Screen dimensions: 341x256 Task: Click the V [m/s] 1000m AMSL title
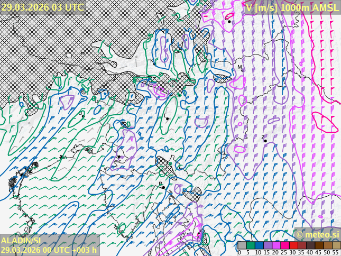coord(292,7)
